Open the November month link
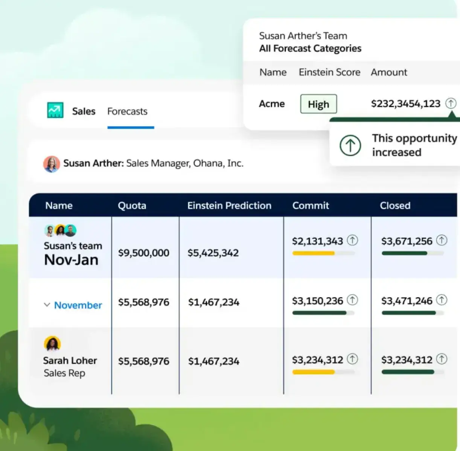The width and height of the screenshot is (460, 451). [78, 305]
